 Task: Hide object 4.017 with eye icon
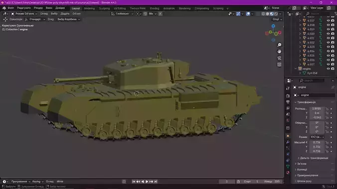click(328, 20)
